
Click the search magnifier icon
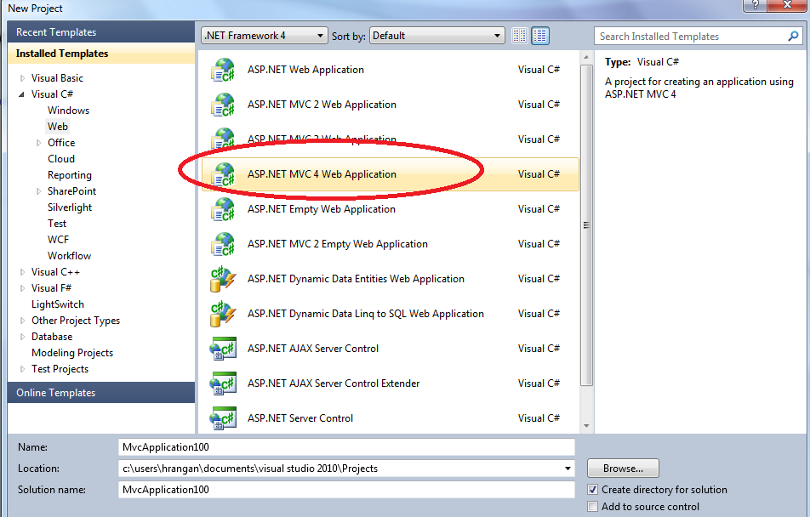click(793, 37)
